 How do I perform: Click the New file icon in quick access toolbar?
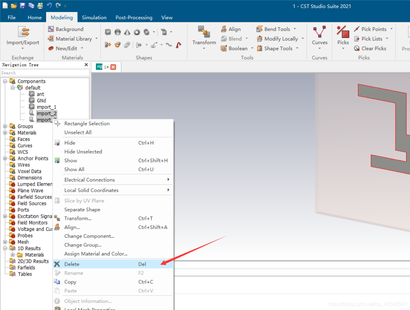tap(5, 5)
